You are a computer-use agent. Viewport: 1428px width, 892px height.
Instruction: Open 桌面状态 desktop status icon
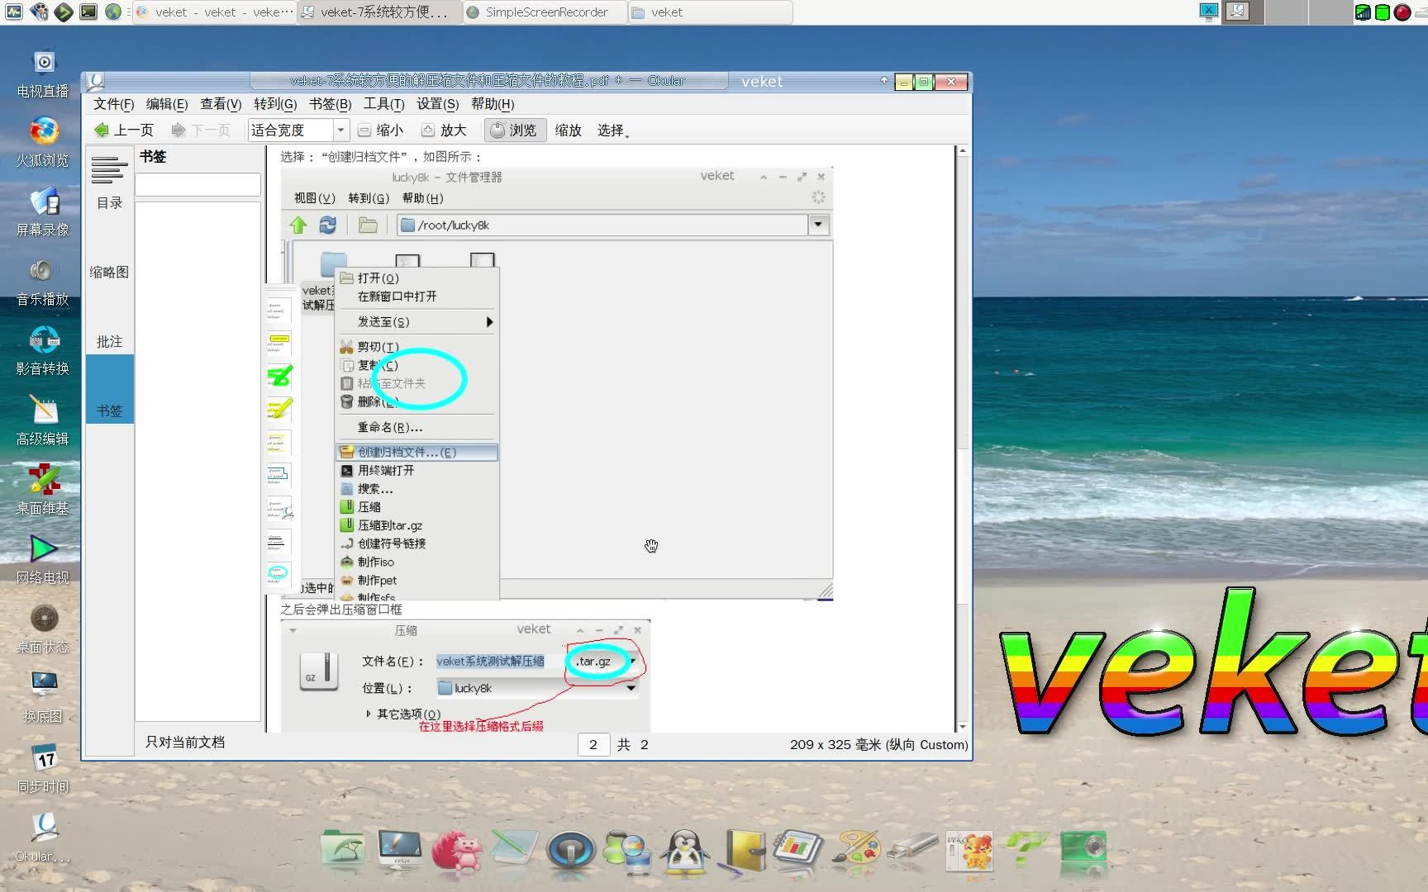pyautogui.click(x=43, y=629)
